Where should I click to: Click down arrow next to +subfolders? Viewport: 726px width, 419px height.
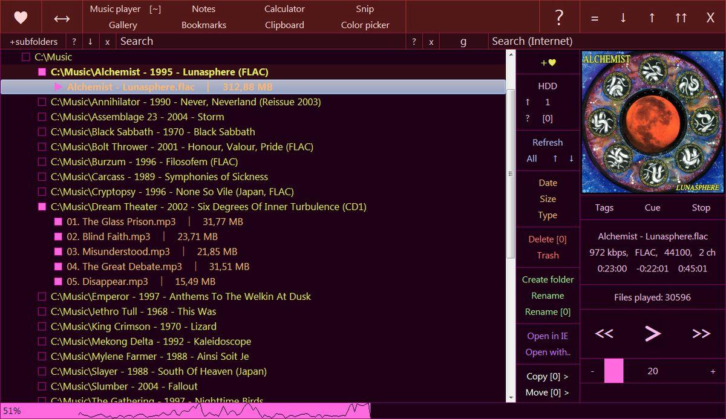(x=90, y=42)
